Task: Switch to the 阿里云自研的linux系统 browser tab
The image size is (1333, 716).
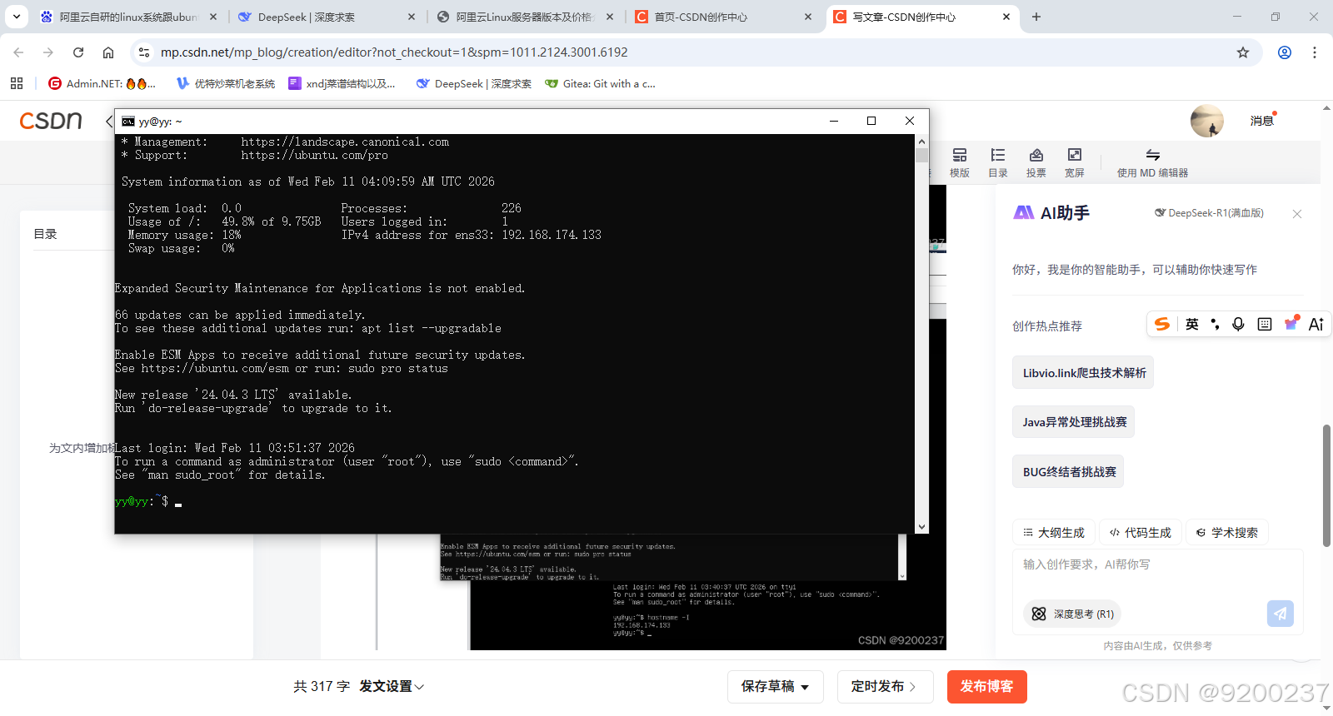Action: (127, 17)
